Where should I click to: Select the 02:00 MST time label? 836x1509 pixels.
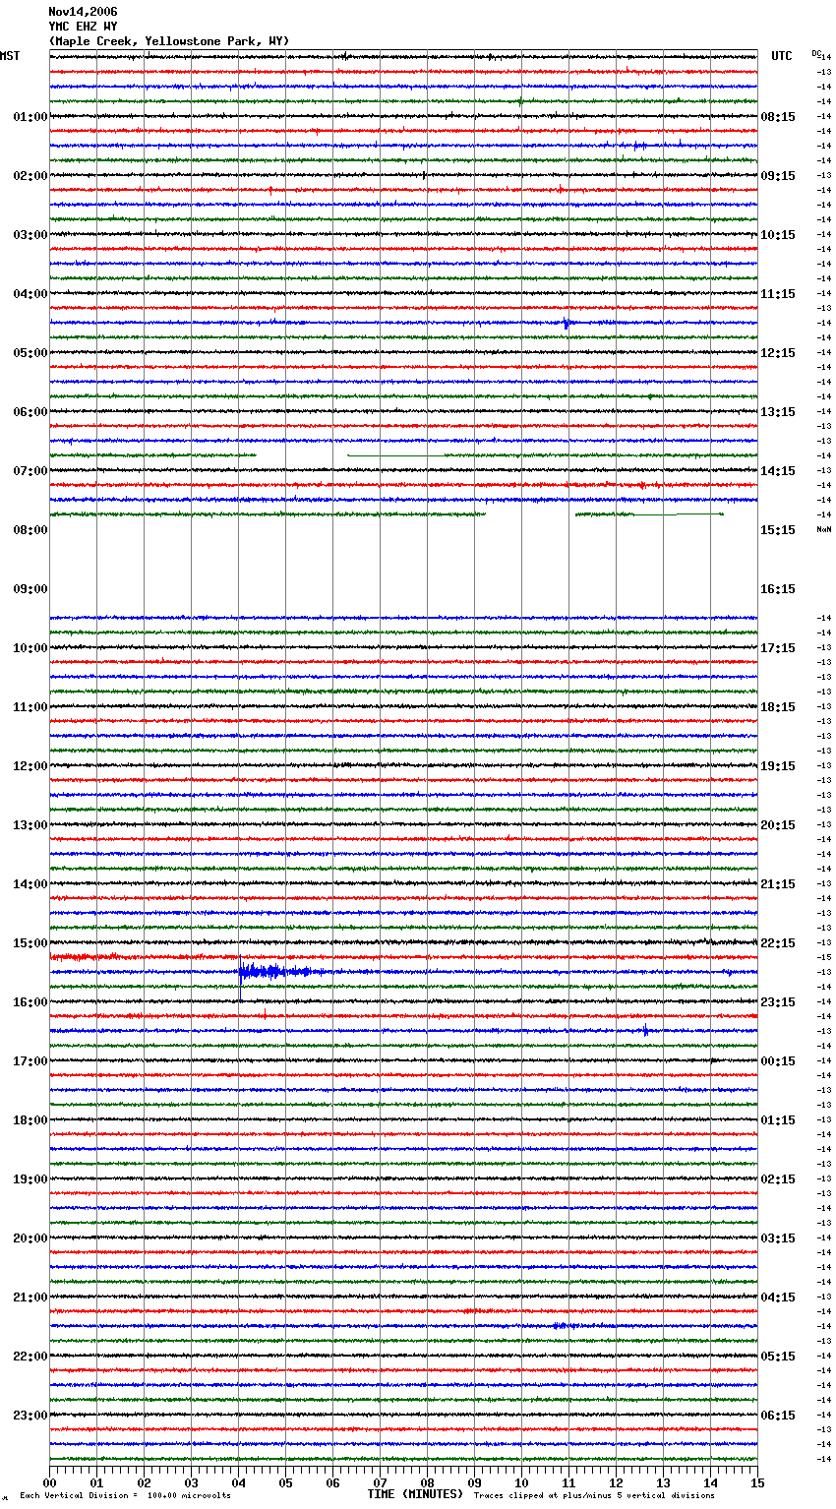pos(30,176)
